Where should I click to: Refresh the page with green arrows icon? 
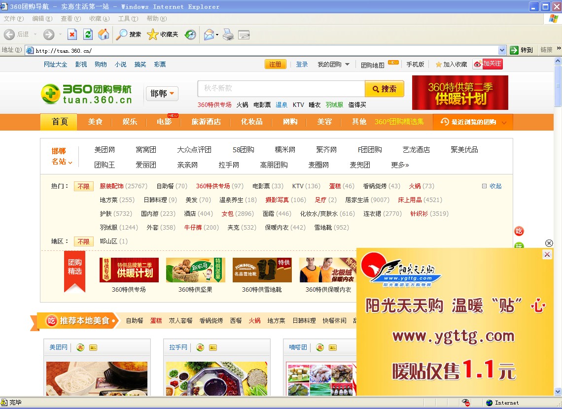[88, 34]
